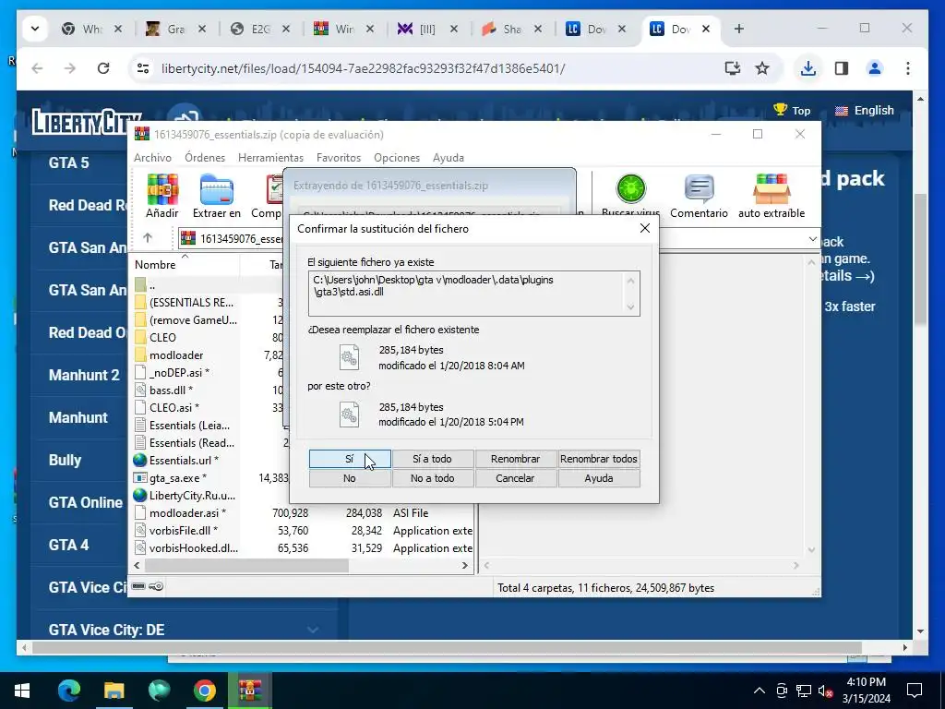Open the Herramientas menu
This screenshot has height=709, width=945.
click(x=270, y=157)
